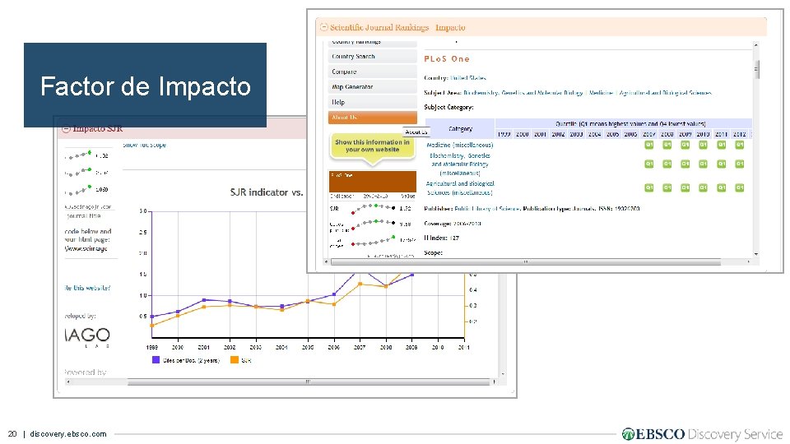
Task: Click 'Show this information in your own website'
Action: (x=372, y=146)
